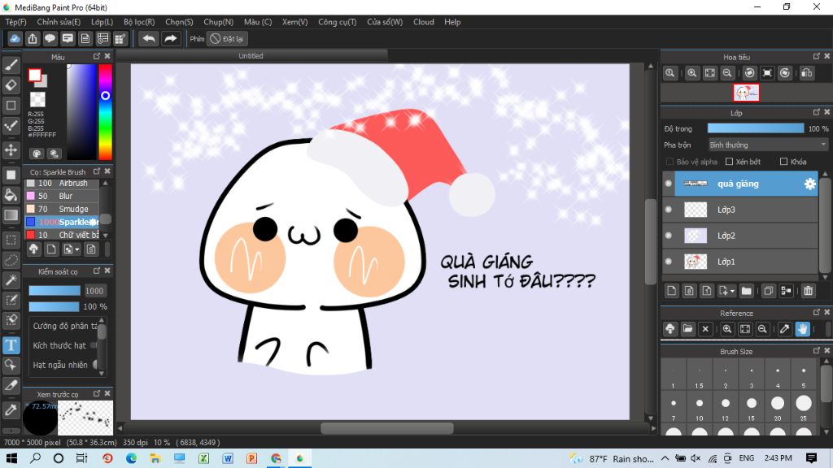Create a new layer folder
The width and height of the screenshot is (833, 468).
[x=747, y=291]
